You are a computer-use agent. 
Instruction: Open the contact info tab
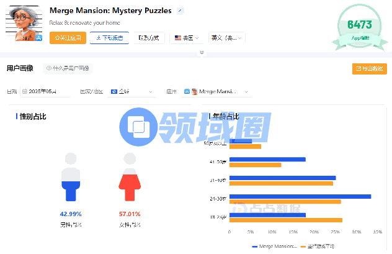[149, 38]
